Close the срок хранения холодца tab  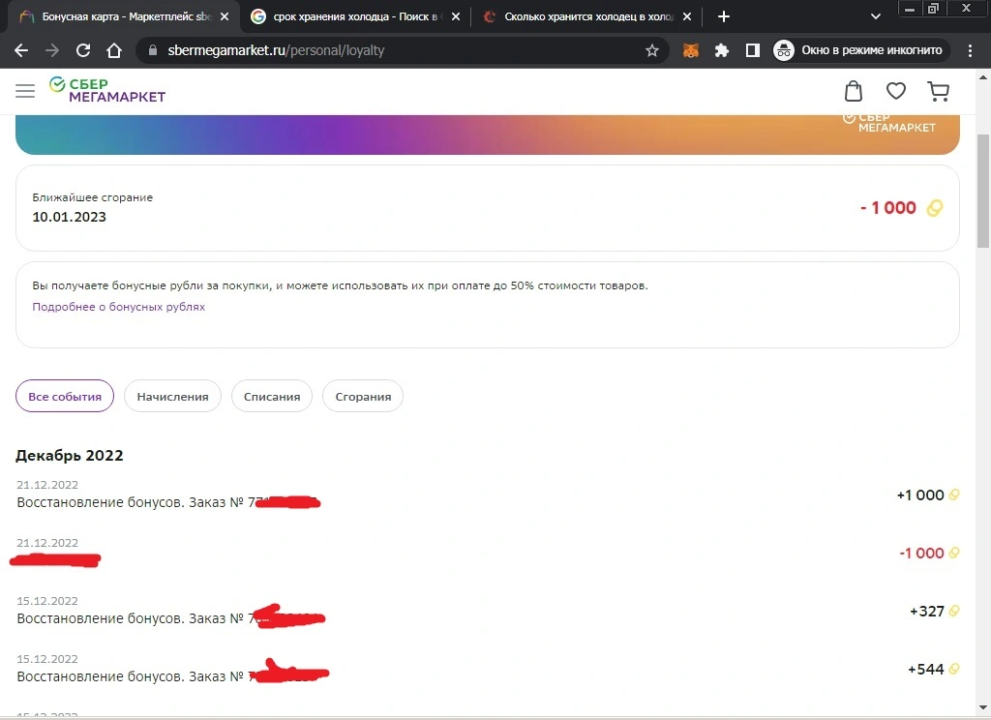pos(456,17)
